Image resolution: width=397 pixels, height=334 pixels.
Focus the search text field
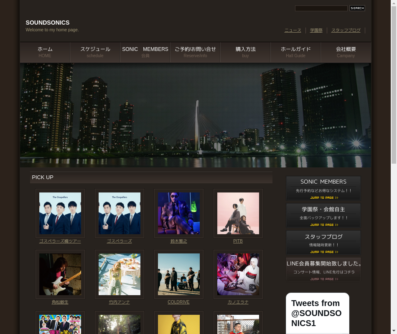(x=321, y=8)
